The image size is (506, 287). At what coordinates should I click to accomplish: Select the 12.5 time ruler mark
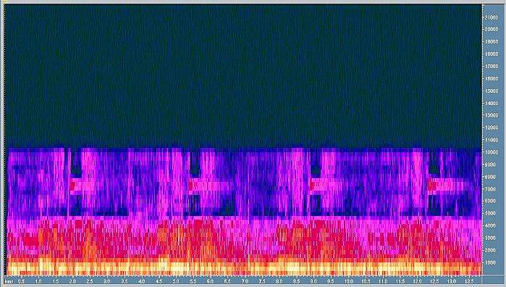point(434,281)
